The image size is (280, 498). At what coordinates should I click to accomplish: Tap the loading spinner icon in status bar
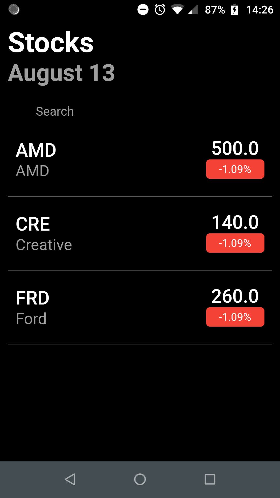point(14,10)
